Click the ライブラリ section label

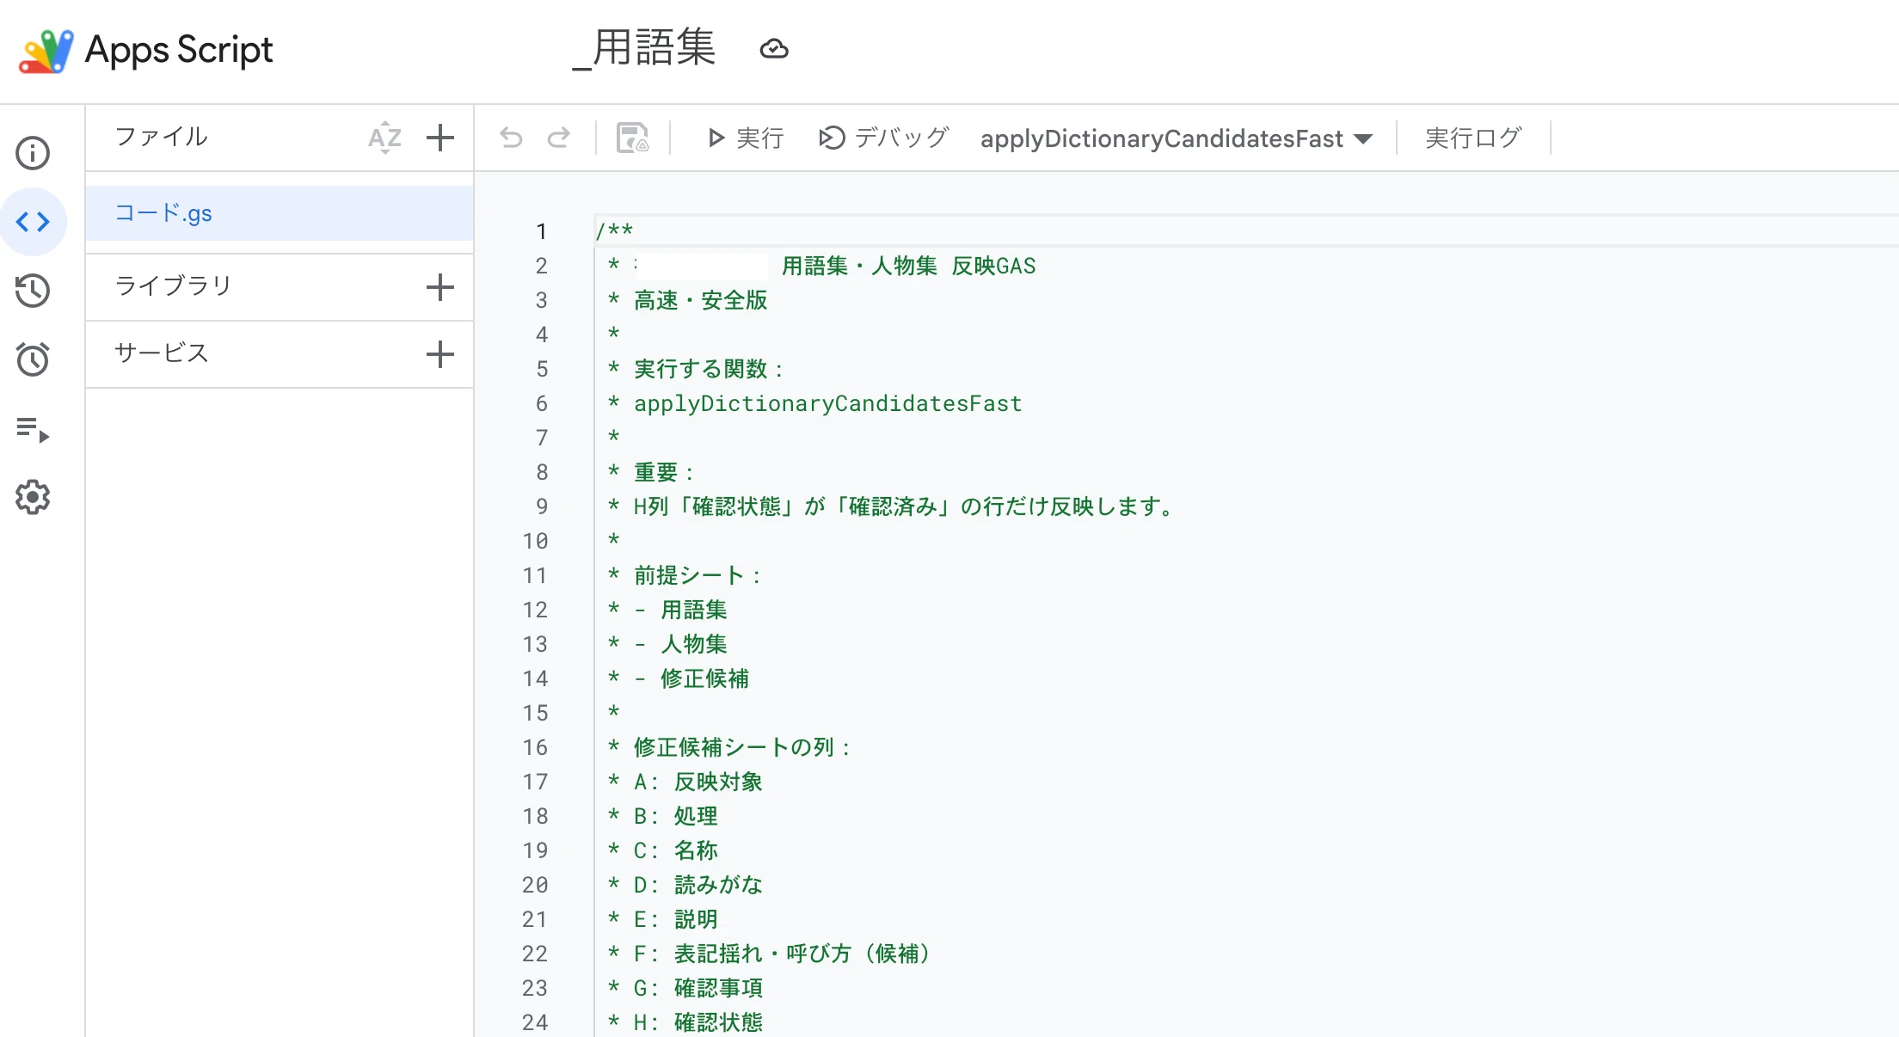click(174, 285)
